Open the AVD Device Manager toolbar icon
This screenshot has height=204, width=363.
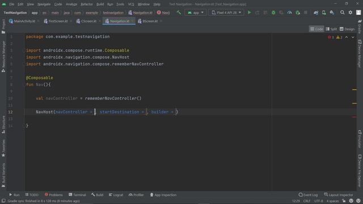click(x=324, y=12)
